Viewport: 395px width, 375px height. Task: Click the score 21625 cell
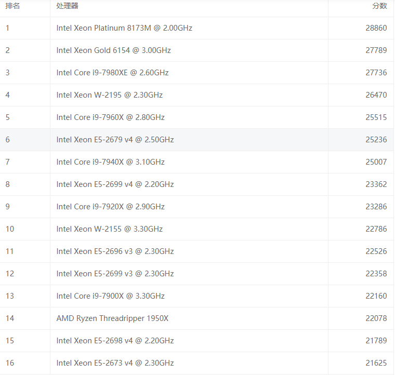click(x=376, y=363)
